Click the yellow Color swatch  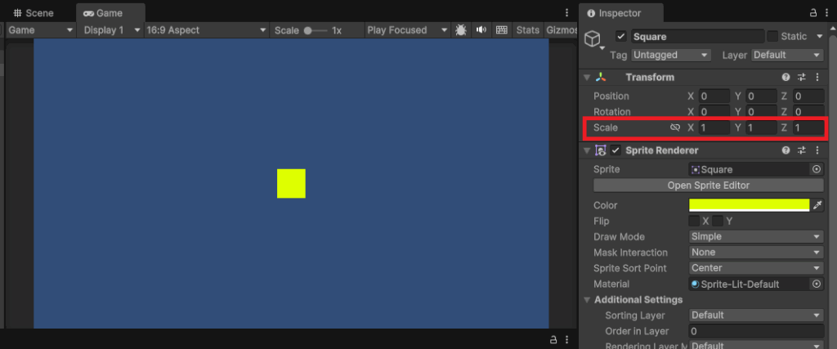coord(750,205)
